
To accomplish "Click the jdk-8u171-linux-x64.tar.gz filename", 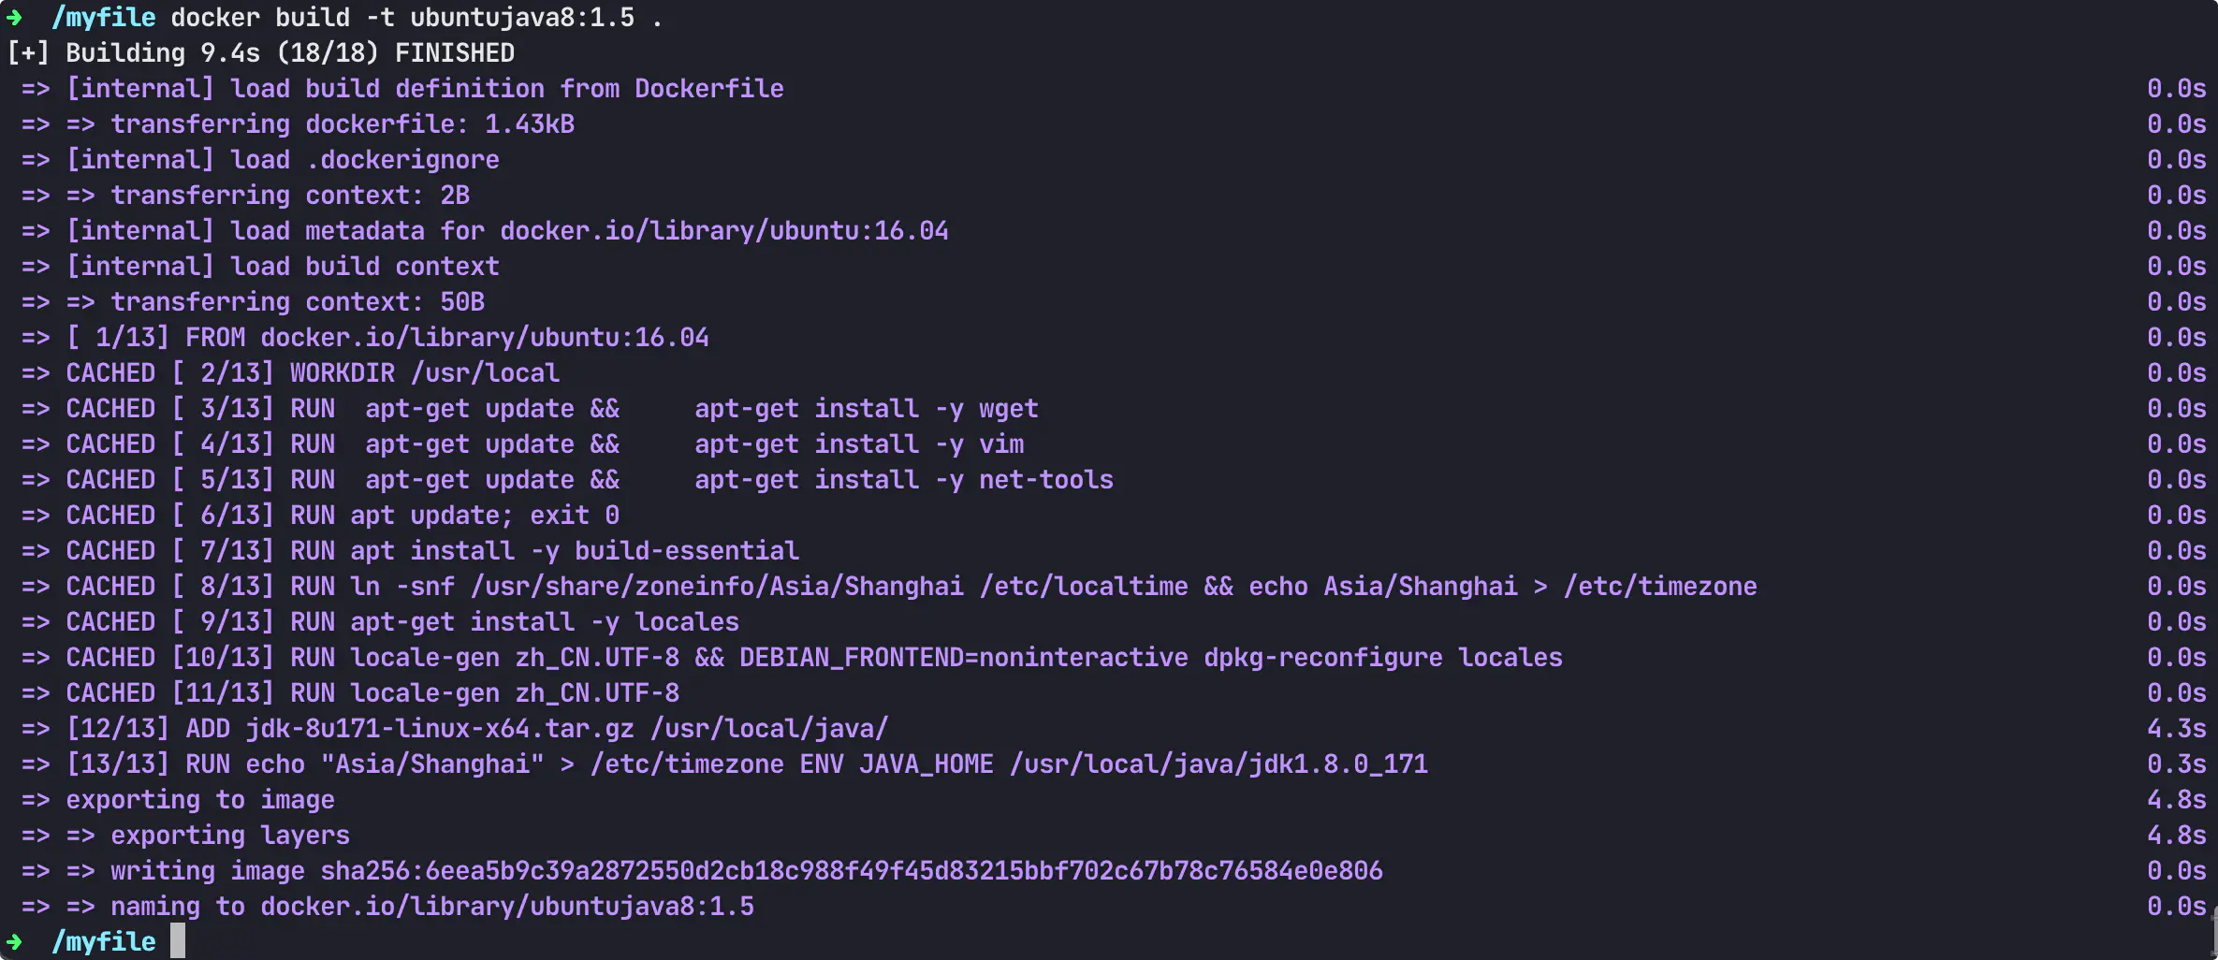I will [x=440, y=729].
